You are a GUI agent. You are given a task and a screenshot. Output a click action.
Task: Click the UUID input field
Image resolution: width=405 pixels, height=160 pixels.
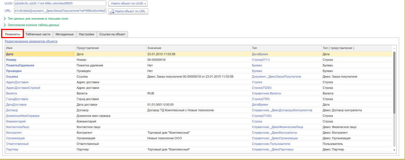click(60, 3)
